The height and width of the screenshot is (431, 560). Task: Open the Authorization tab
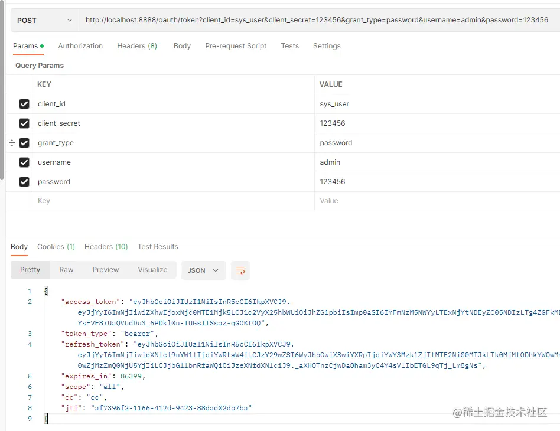[80, 46]
